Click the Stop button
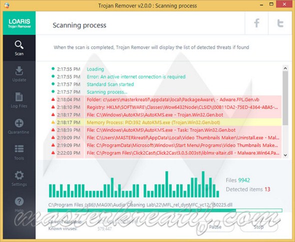 (258, 227)
